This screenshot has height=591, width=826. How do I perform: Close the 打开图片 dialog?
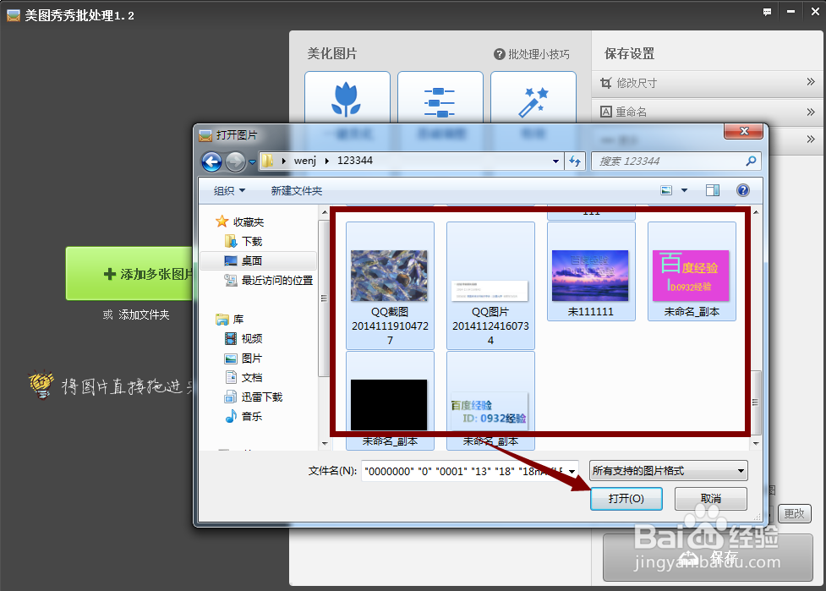click(x=743, y=131)
